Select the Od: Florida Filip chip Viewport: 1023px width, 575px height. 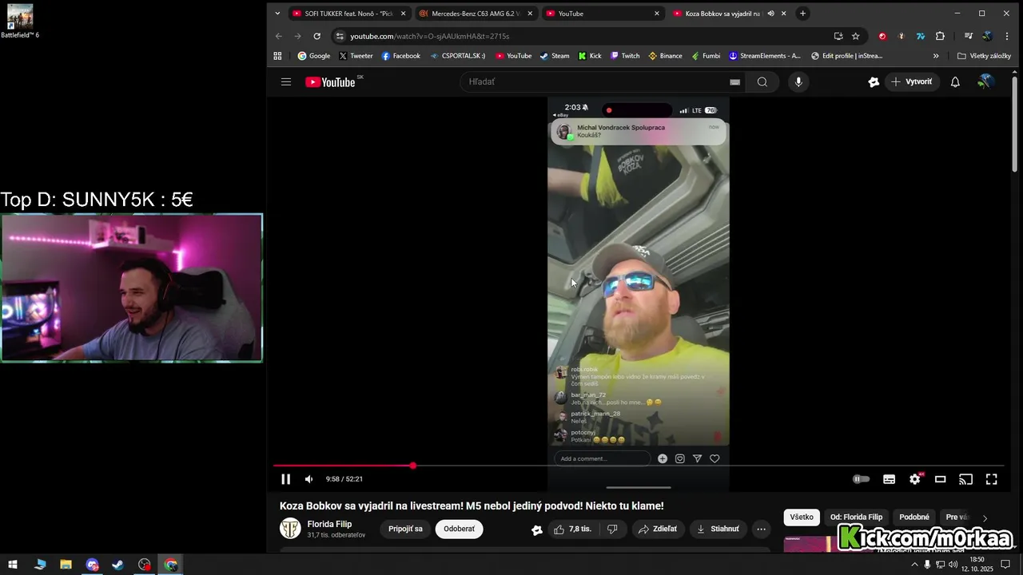coord(856,517)
